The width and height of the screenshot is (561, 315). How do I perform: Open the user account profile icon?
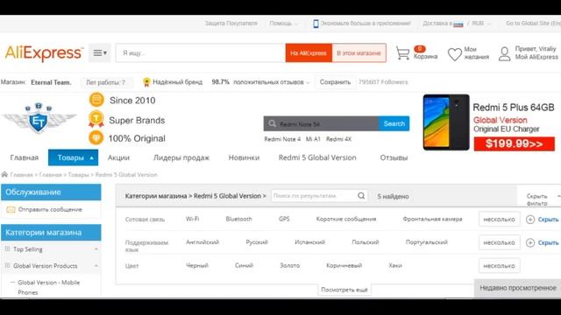pos(505,54)
